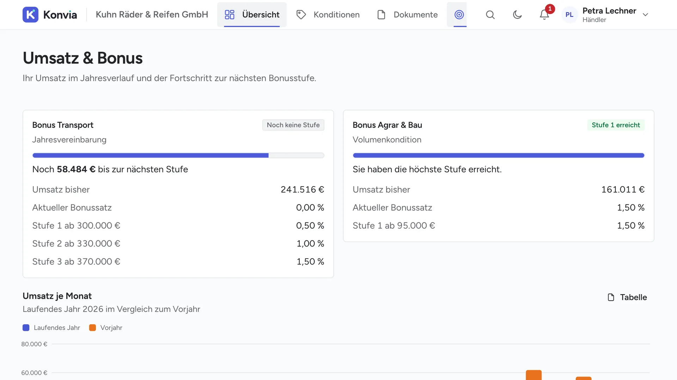Click the 'Noch keine Stufe' badge
Image resolution: width=677 pixels, height=380 pixels.
point(293,125)
